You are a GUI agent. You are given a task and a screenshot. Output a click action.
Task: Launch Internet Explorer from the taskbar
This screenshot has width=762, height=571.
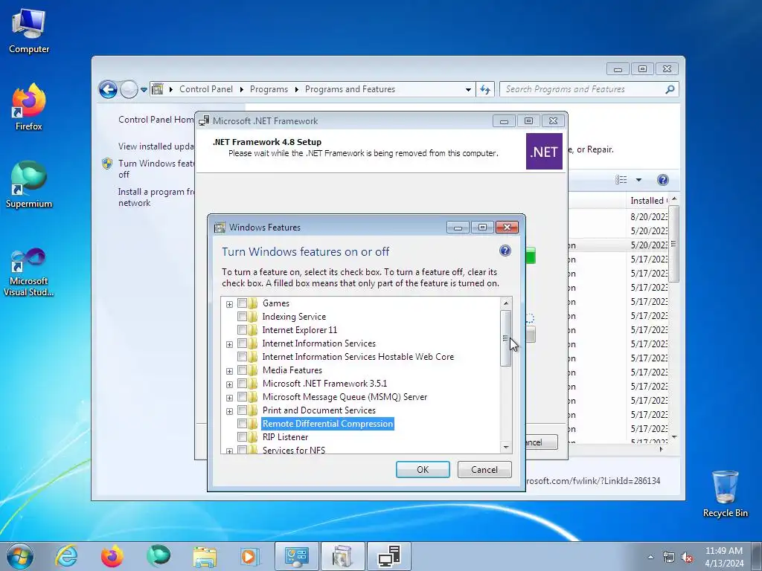click(66, 556)
